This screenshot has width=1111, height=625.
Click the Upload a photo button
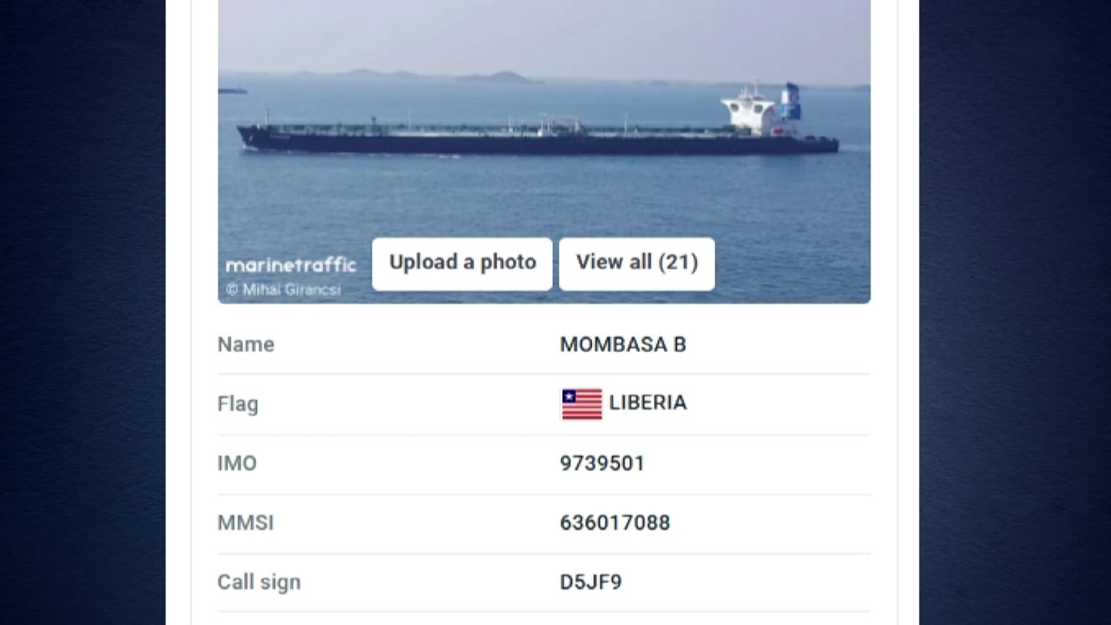(x=462, y=263)
